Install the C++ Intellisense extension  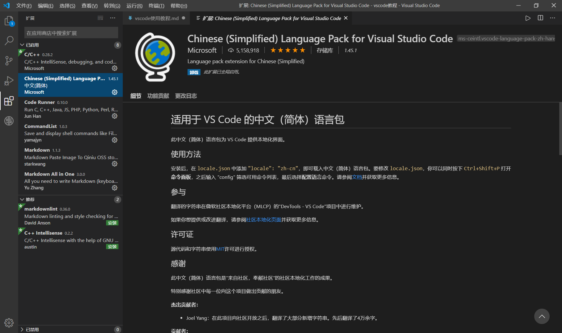point(112,247)
